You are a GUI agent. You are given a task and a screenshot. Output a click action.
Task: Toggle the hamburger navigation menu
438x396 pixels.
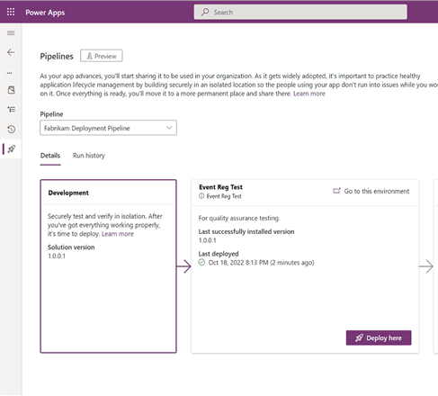(11, 33)
